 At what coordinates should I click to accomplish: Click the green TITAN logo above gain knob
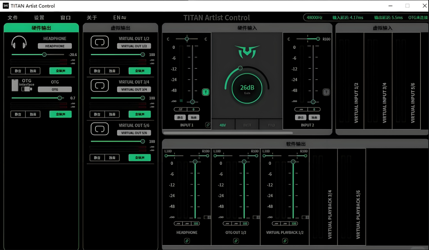(247, 52)
